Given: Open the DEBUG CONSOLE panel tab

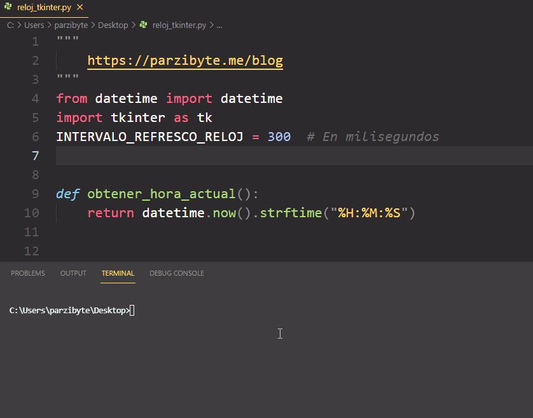Looking at the screenshot, I should 177,273.
